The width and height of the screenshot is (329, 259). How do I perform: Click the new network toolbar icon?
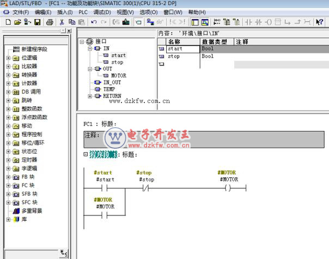[x=217, y=22]
